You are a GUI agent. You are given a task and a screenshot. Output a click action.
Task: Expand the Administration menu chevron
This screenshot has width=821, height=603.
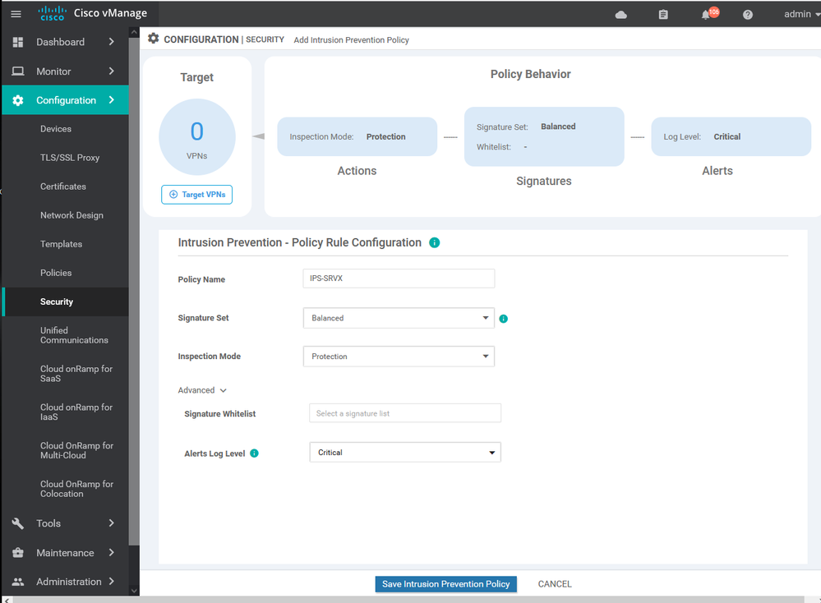(x=111, y=582)
